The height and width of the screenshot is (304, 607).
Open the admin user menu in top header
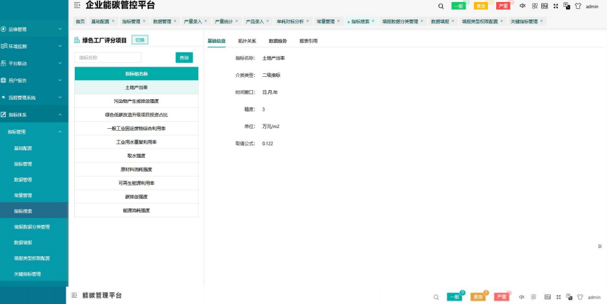pos(592,6)
